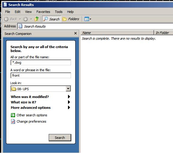The height and width of the screenshot is (153, 173).
Task: Open the Views icon dropdown
Action: pyautogui.click(x=88, y=19)
